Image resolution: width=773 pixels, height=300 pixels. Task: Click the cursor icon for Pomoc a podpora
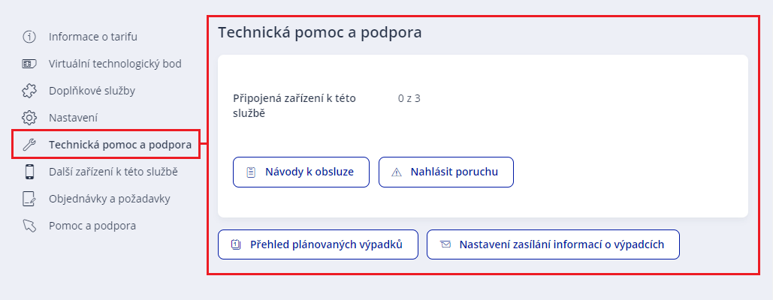pyautogui.click(x=29, y=226)
